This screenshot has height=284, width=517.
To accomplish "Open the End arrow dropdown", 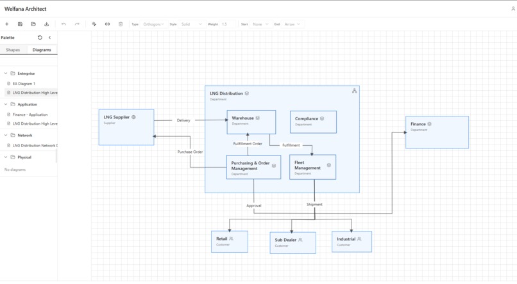I will 292,24.
